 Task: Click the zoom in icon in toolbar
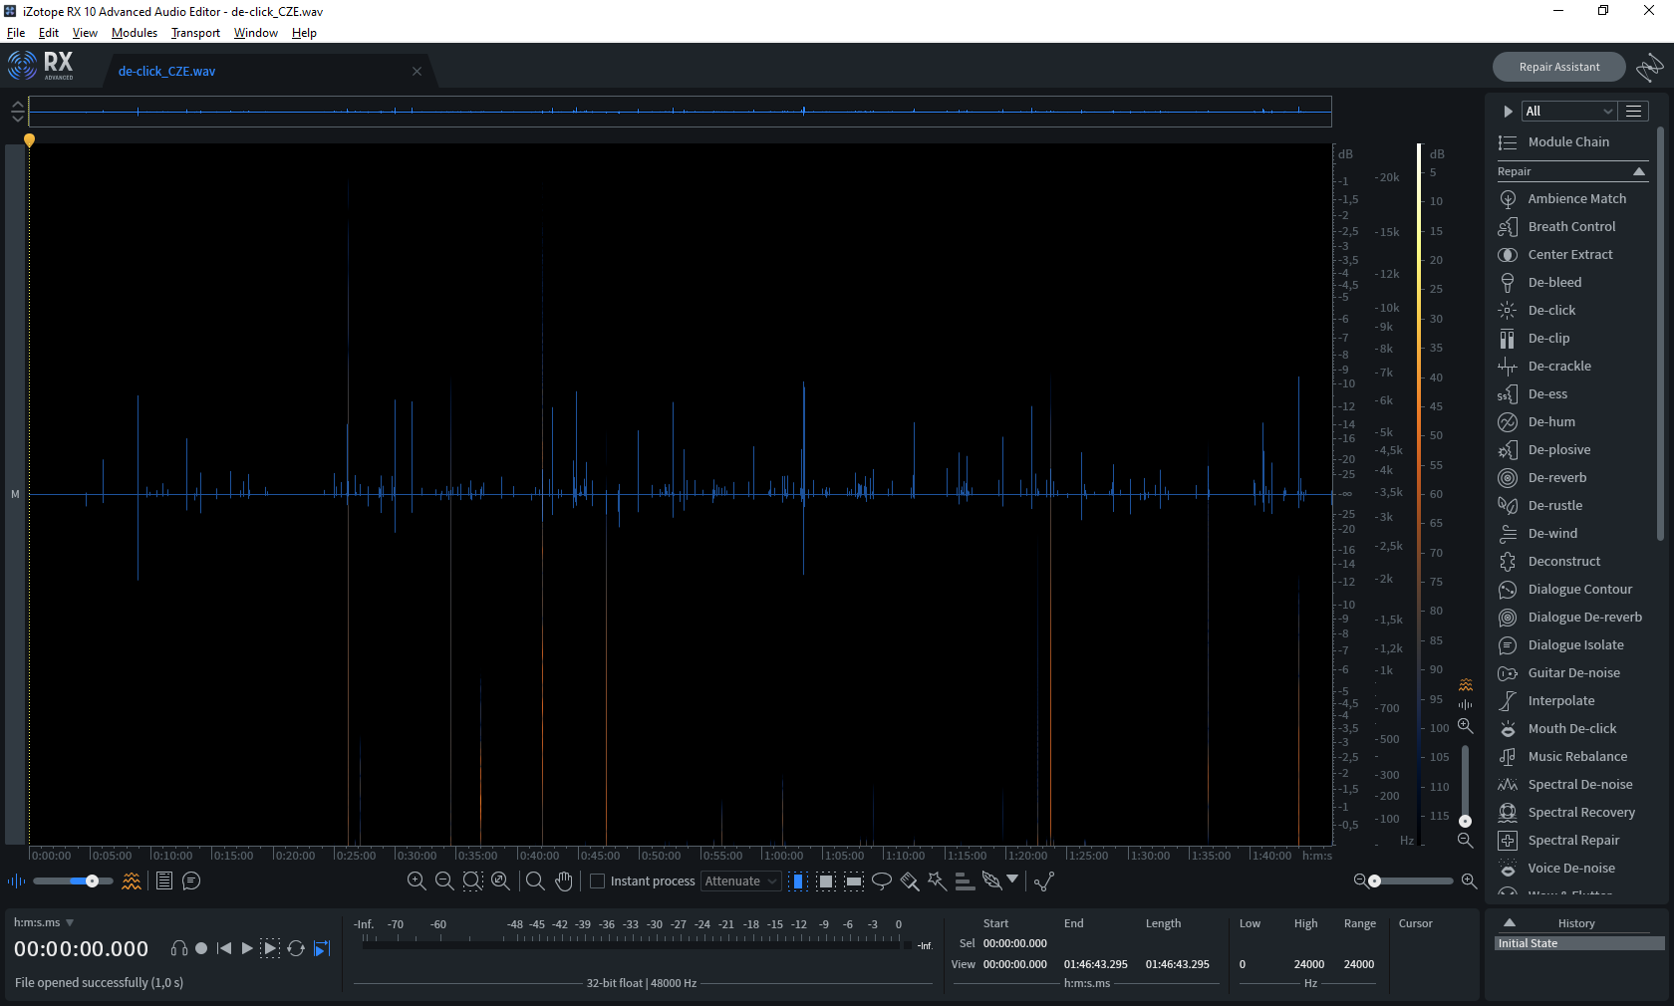417,881
